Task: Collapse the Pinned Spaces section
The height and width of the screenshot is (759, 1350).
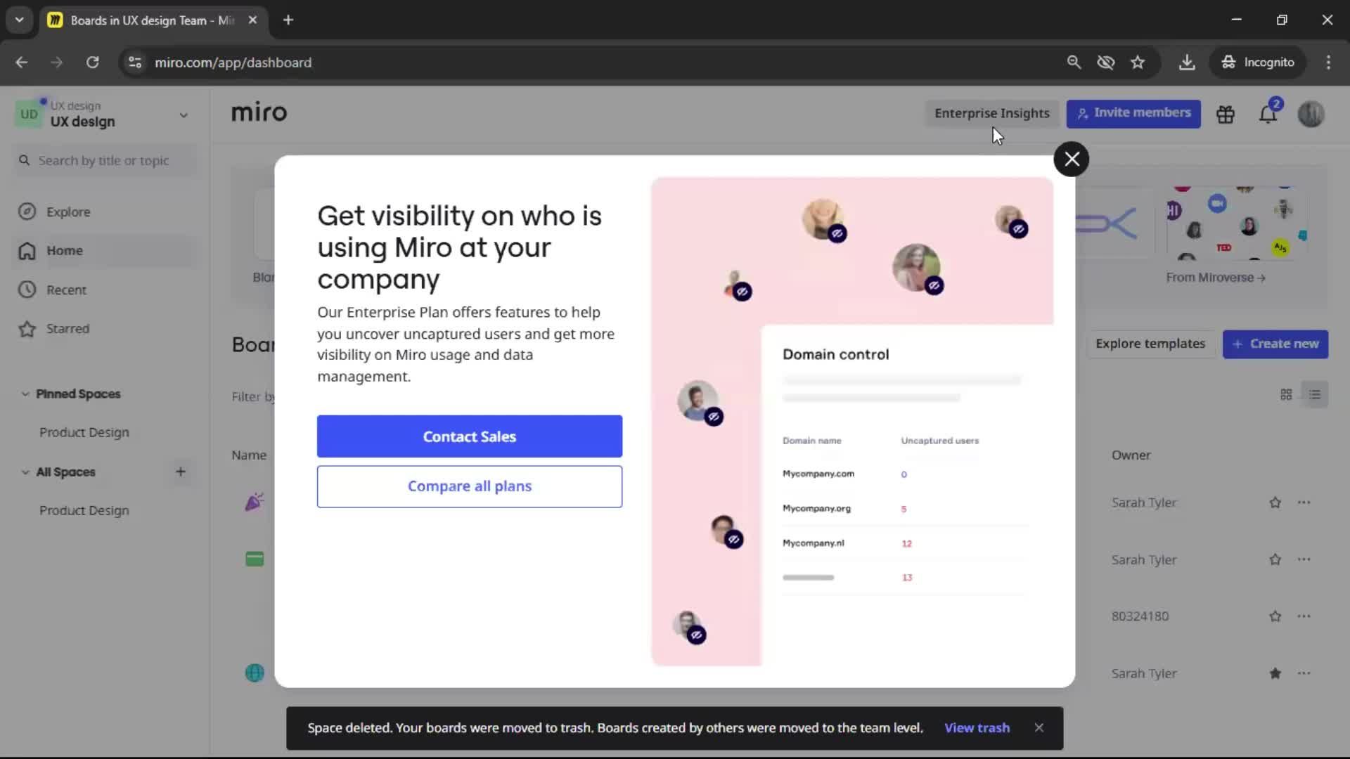Action: [x=25, y=394]
